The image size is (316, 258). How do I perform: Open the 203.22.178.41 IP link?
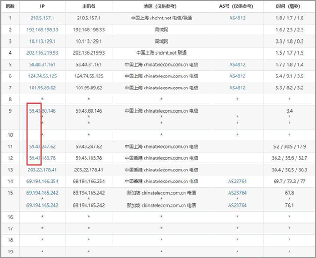(x=42, y=170)
